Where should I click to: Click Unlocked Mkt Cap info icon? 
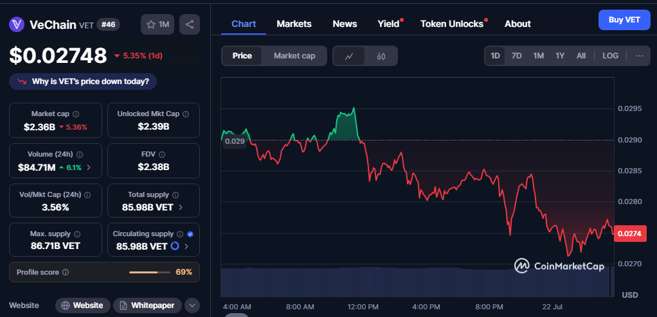[186, 114]
